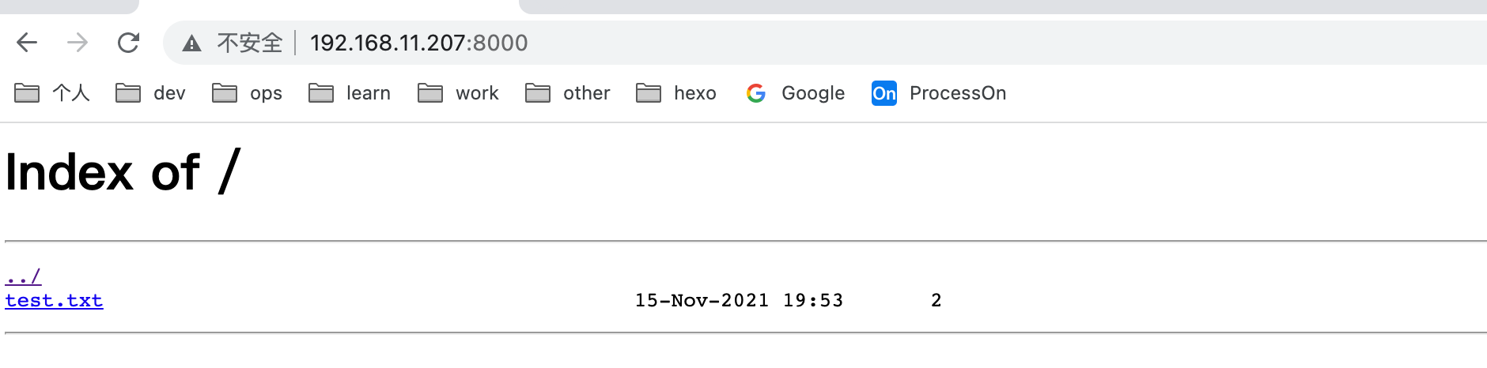This screenshot has height=368, width=1487.
Task: Open the ProcessOn bookmark icon
Action: point(884,93)
